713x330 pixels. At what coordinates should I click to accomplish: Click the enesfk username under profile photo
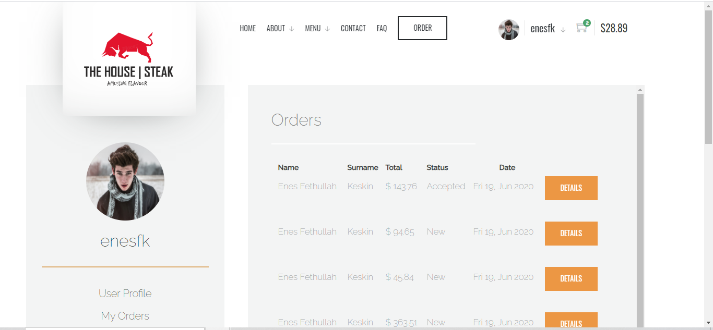coord(125,241)
